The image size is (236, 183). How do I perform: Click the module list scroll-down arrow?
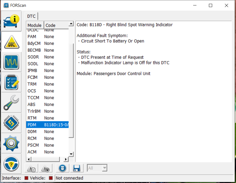tap(71, 154)
